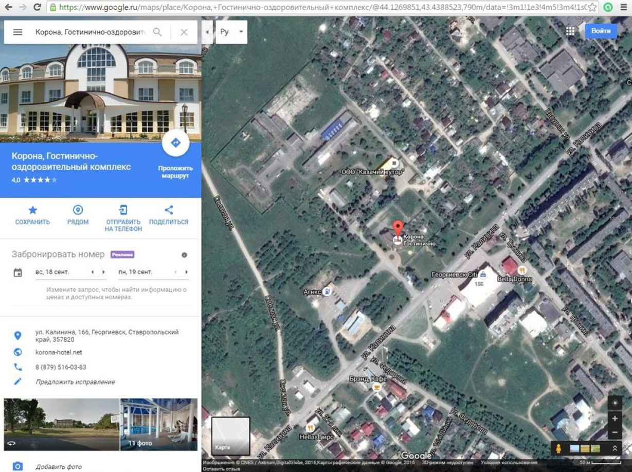Click the my-location button on map
632x472 pixels.
click(x=615, y=403)
